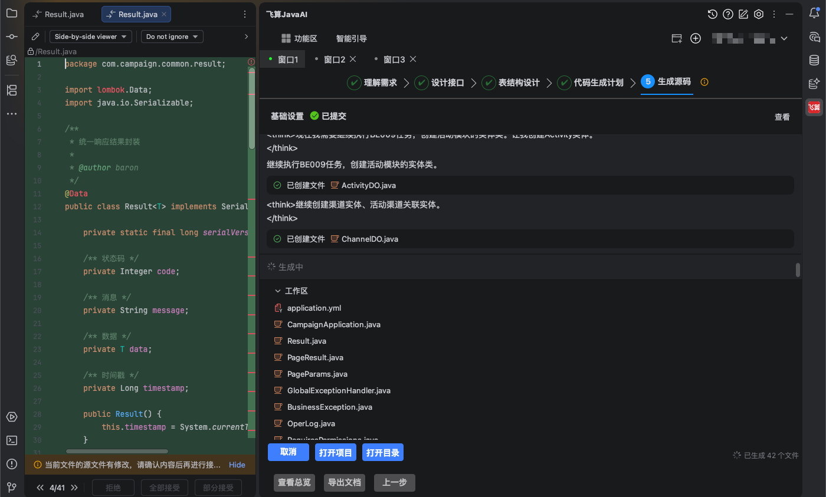826x497 pixels.
Task: Open the Terminal tool window
Action: [12, 440]
